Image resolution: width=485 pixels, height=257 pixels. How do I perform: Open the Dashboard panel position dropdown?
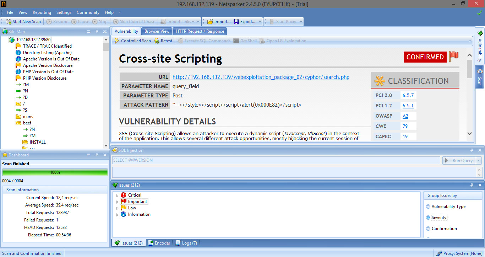click(88, 155)
